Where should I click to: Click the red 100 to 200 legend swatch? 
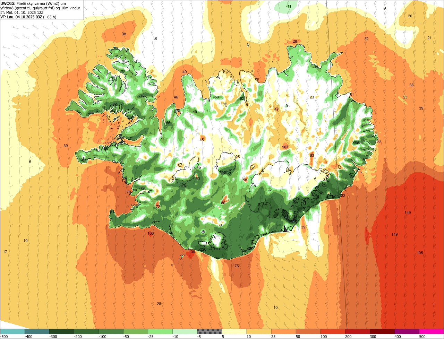point(333,331)
